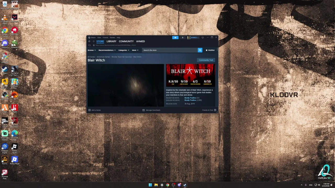Image resolution: width=335 pixels, height=188 pixels.
Task: Select the Call of Duty shortcut
Action: [x=5, y=122]
